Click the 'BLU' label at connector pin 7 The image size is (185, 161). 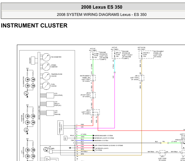click(x=82, y=139)
